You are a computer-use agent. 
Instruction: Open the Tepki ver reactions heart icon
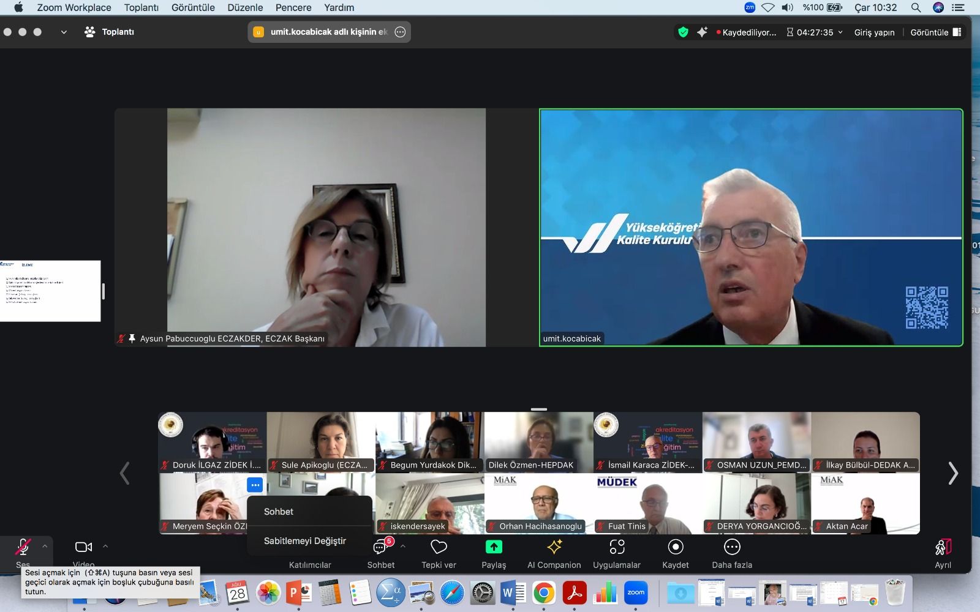click(439, 547)
